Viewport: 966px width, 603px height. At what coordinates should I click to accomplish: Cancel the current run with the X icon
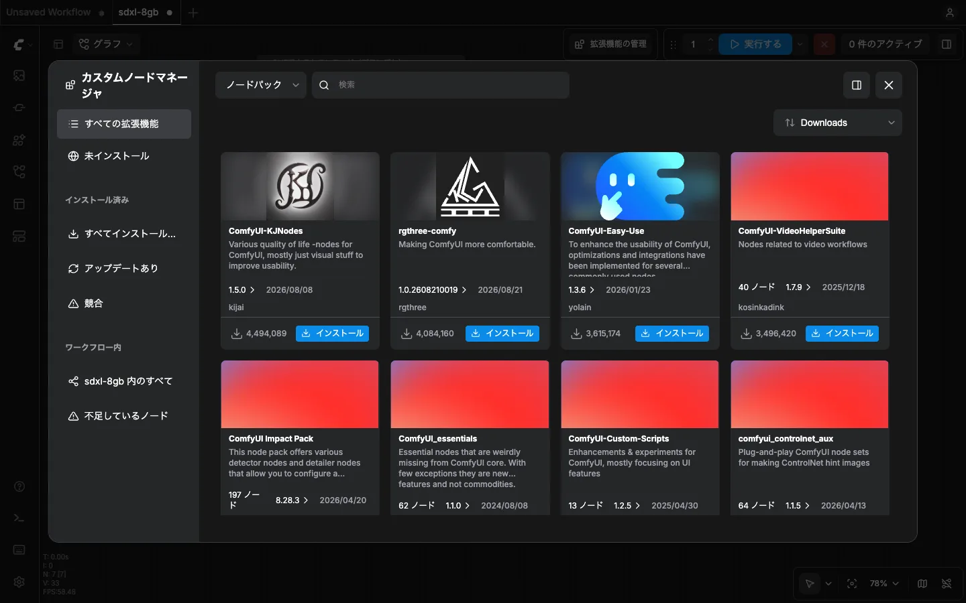pyautogui.click(x=824, y=44)
